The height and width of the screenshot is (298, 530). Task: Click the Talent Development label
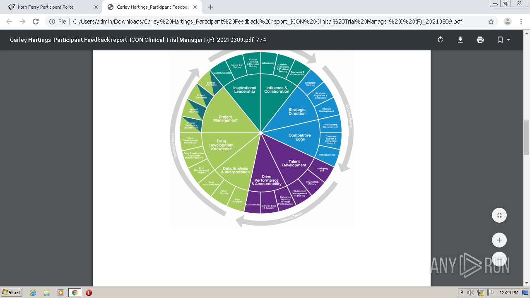(x=294, y=163)
